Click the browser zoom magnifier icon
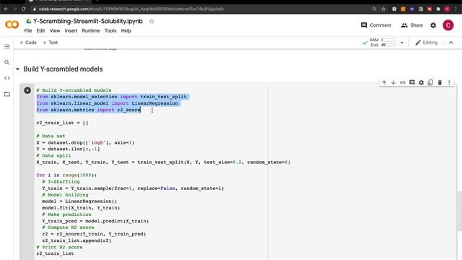This screenshot has width=462, height=260. click(374, 9)
